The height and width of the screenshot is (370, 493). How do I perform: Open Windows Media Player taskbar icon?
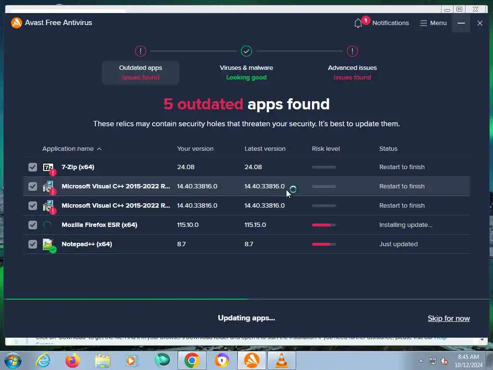[132, 360]
